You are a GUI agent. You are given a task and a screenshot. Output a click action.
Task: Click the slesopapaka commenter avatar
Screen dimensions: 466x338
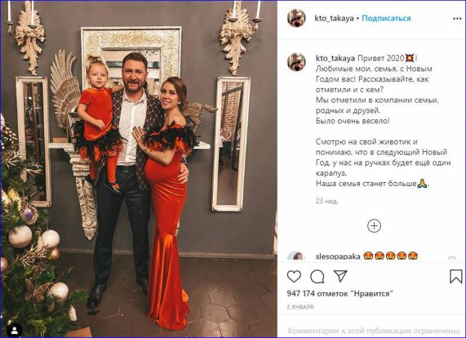point(296,257)
